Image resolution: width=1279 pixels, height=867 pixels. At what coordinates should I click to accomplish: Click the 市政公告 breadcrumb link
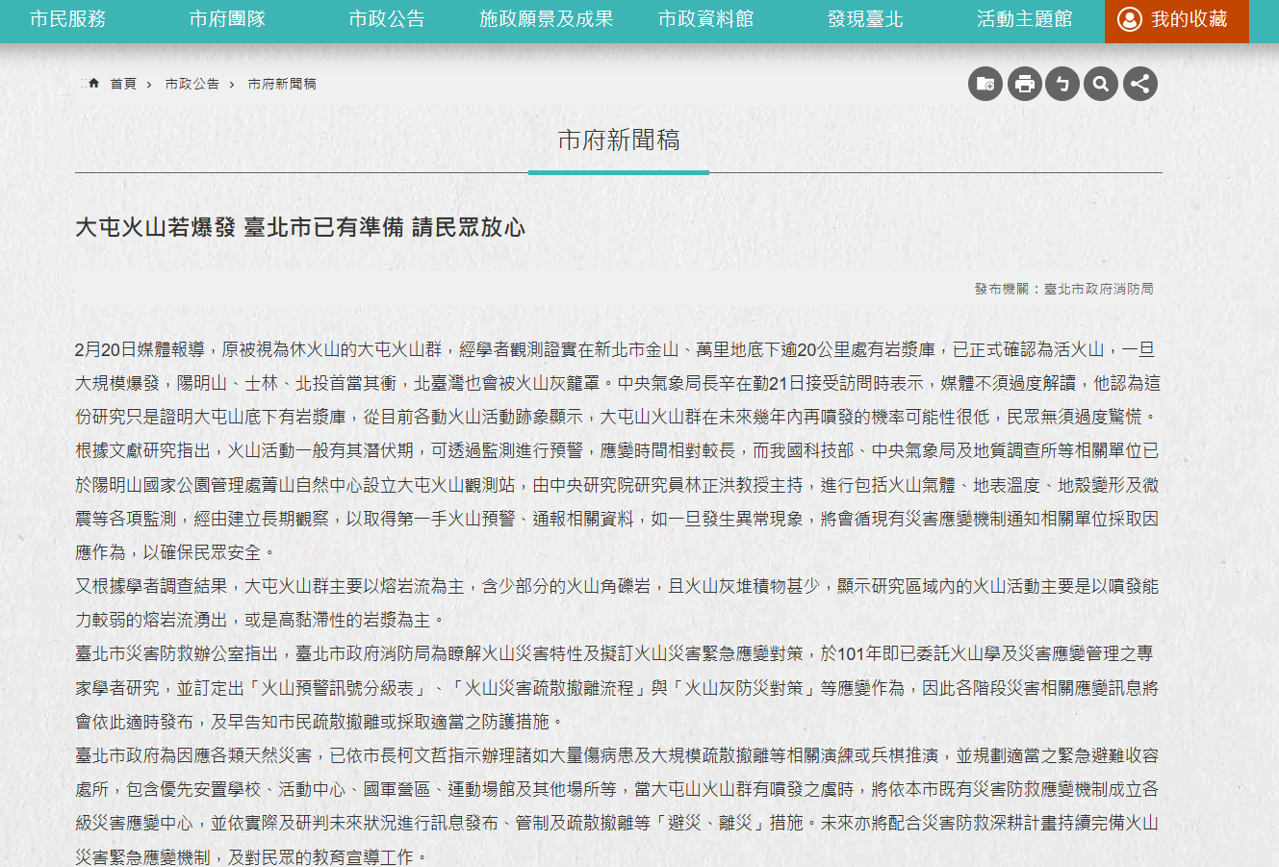pos(192,85)
